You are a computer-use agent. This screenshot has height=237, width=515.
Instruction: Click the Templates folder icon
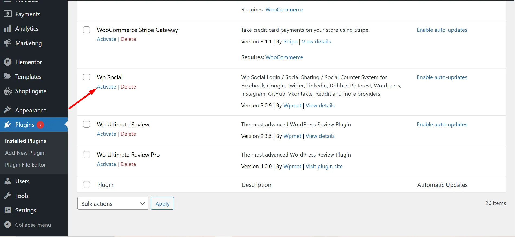pyautogui.click(x=8, y=76)
